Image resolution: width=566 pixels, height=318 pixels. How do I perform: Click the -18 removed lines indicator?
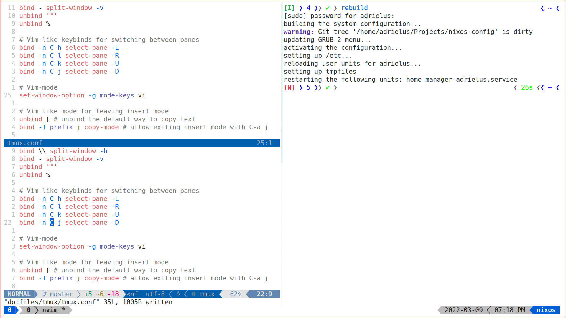pos(113,294)
